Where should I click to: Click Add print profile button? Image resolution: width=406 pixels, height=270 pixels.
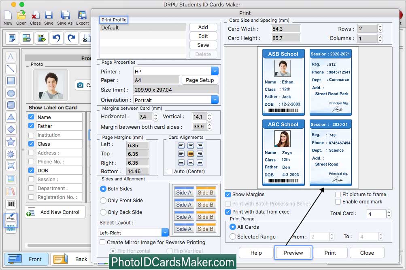pyautogui.click(x=203, y=27)
